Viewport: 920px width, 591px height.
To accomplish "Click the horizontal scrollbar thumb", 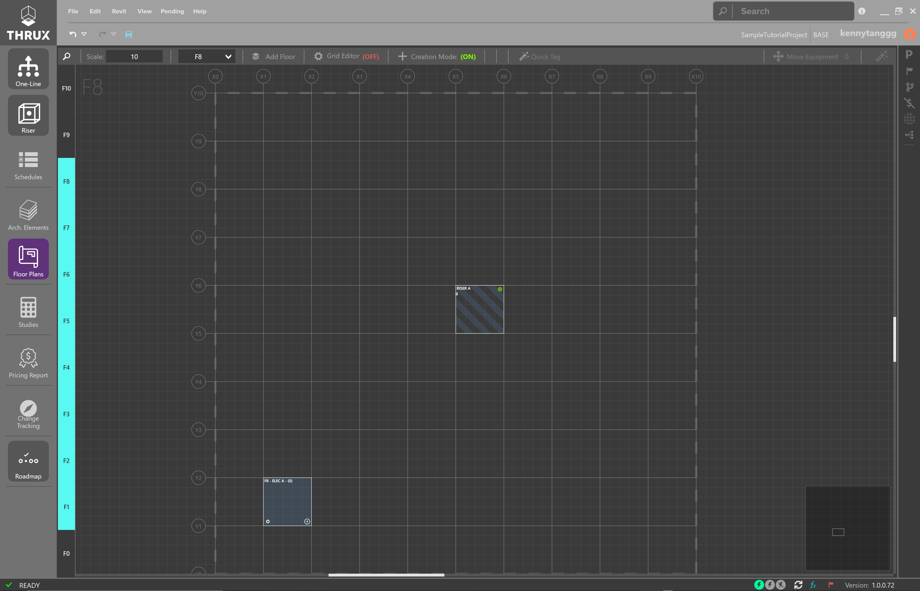I will (386, 575).
